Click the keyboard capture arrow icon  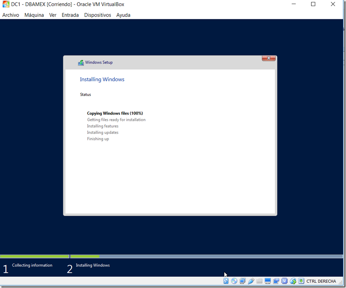301,281
